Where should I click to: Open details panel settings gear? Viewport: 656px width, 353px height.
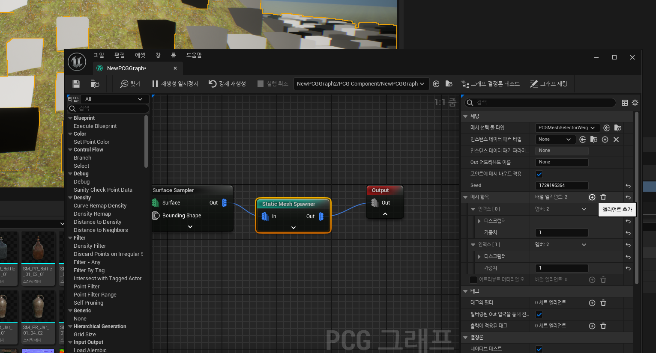point(635,103)
